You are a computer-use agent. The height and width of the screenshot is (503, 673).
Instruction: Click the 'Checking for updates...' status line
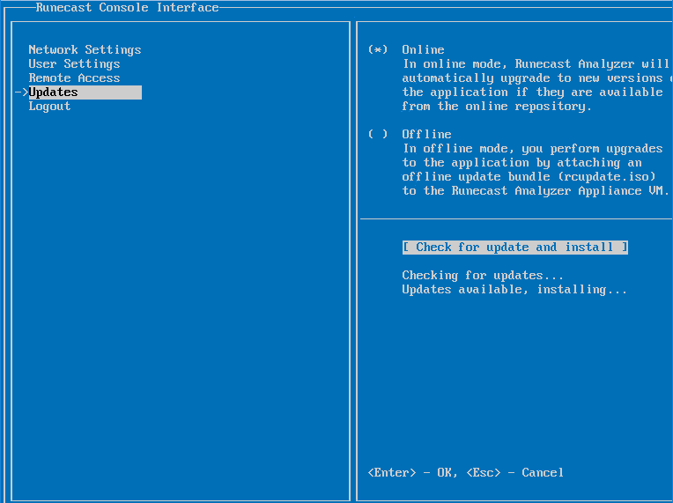click(483, 275)
